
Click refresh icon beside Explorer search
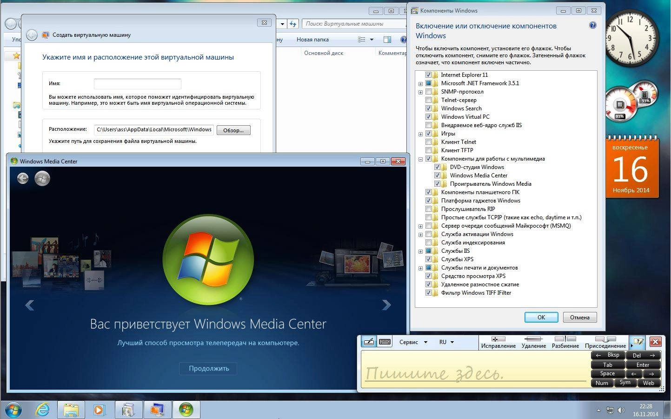click(293, 24)
